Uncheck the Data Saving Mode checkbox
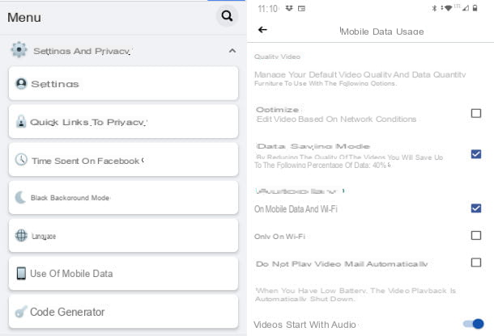 [475, 154]
